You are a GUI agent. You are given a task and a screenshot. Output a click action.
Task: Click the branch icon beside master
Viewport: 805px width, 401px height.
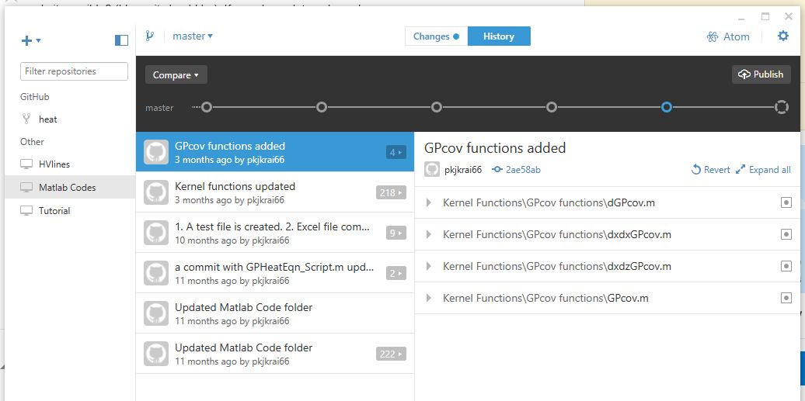click(149, 36)
